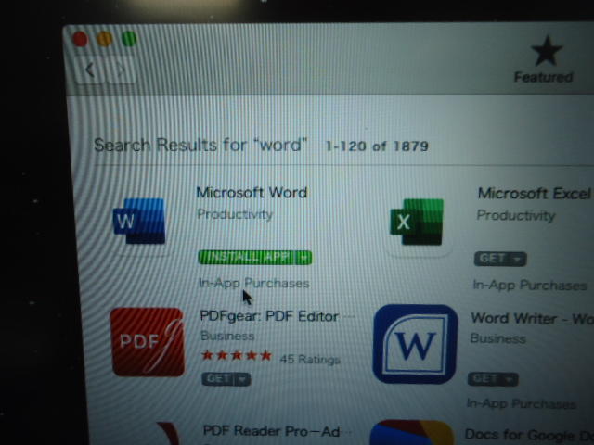Open the Microsoft Word title link
This screenshot has height=445, width=594.
[x=252, y=193]
